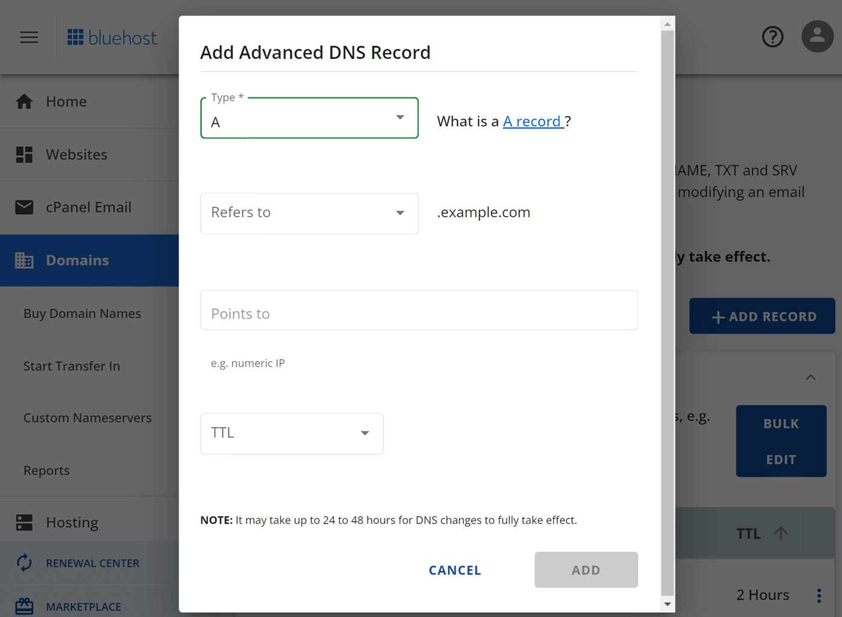Select the Home icon in the sidebar

pyautogui.click(x=24, y=101)
